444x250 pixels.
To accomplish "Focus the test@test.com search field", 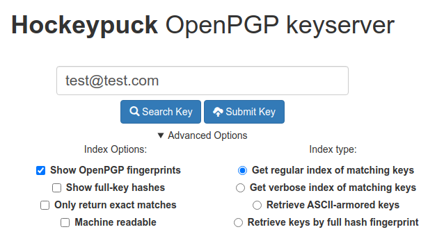I will click(x=203, y=81).
